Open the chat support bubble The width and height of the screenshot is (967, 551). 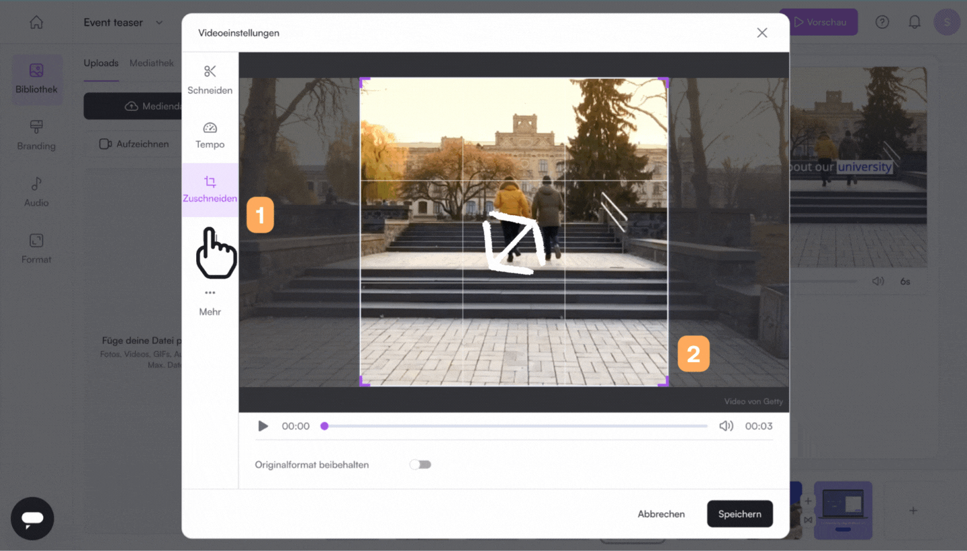click(x=32, y=519)
